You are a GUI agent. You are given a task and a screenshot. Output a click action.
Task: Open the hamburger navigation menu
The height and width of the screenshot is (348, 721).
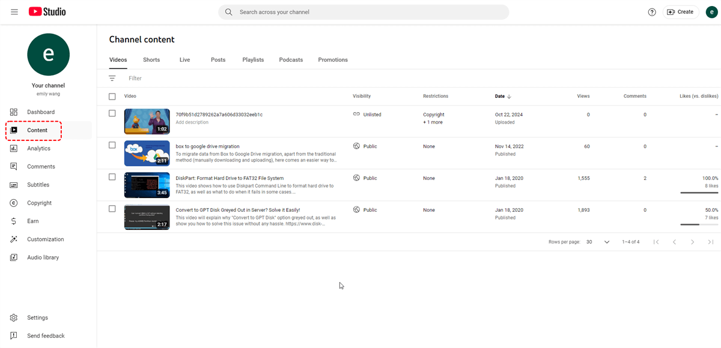(x=14, y=12)
